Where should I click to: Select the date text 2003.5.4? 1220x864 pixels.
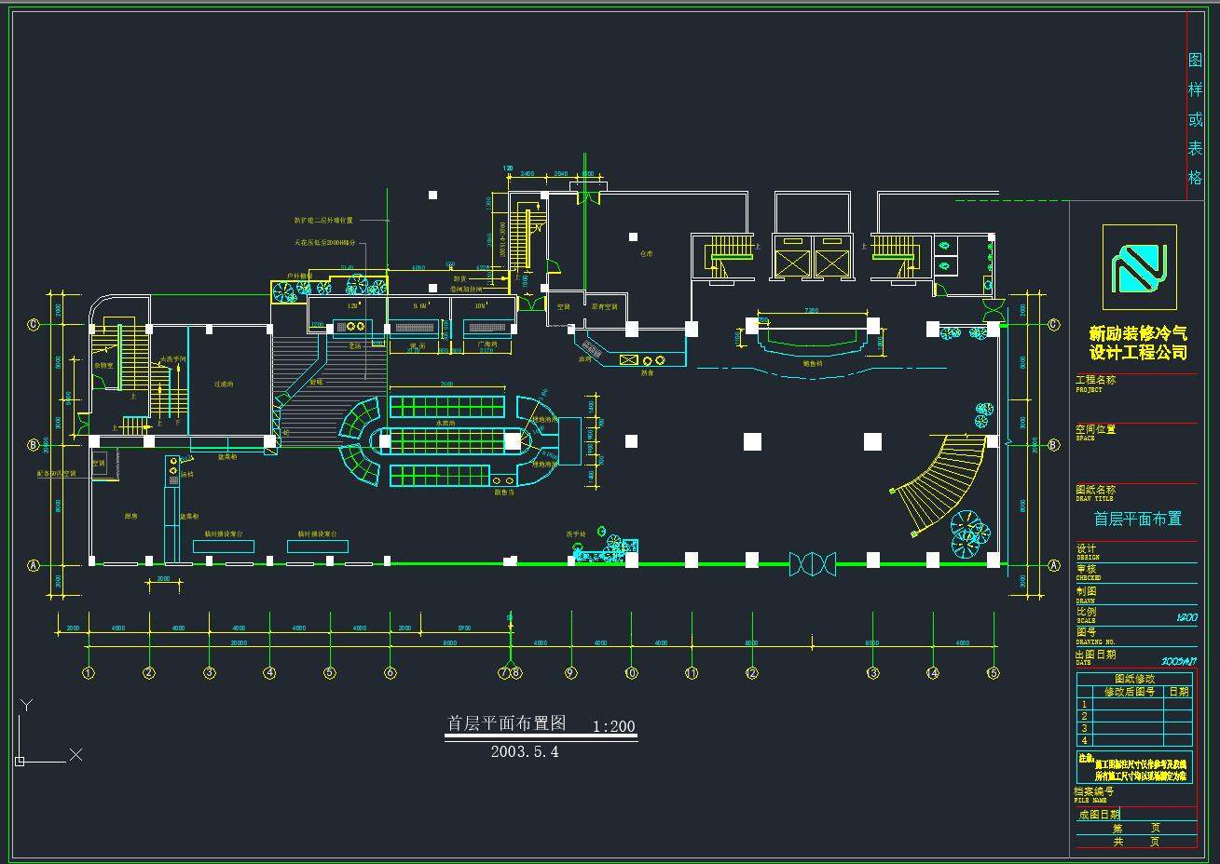[x=525, y=752]
